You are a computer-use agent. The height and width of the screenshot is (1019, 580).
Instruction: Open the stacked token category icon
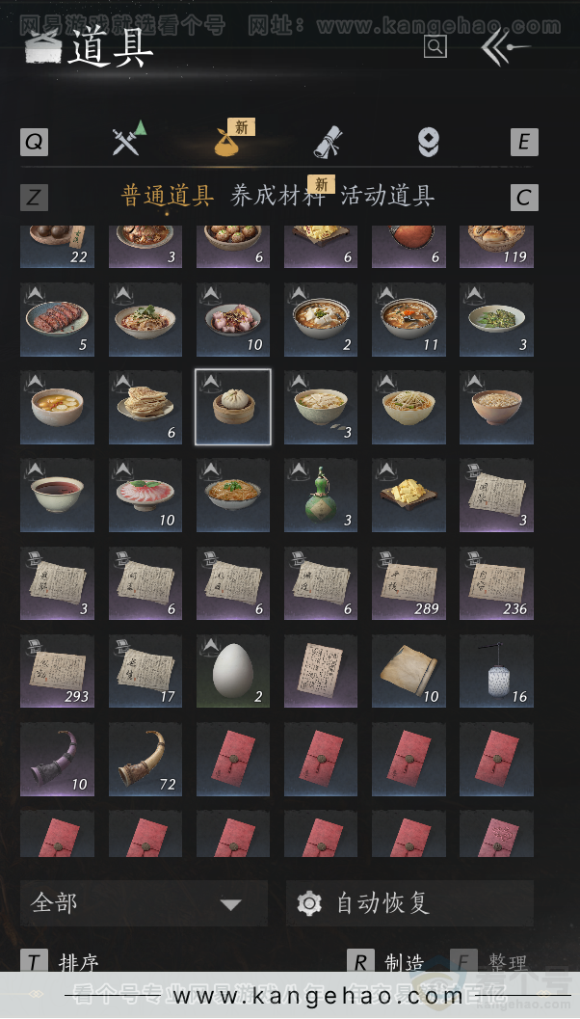[428, 142]
